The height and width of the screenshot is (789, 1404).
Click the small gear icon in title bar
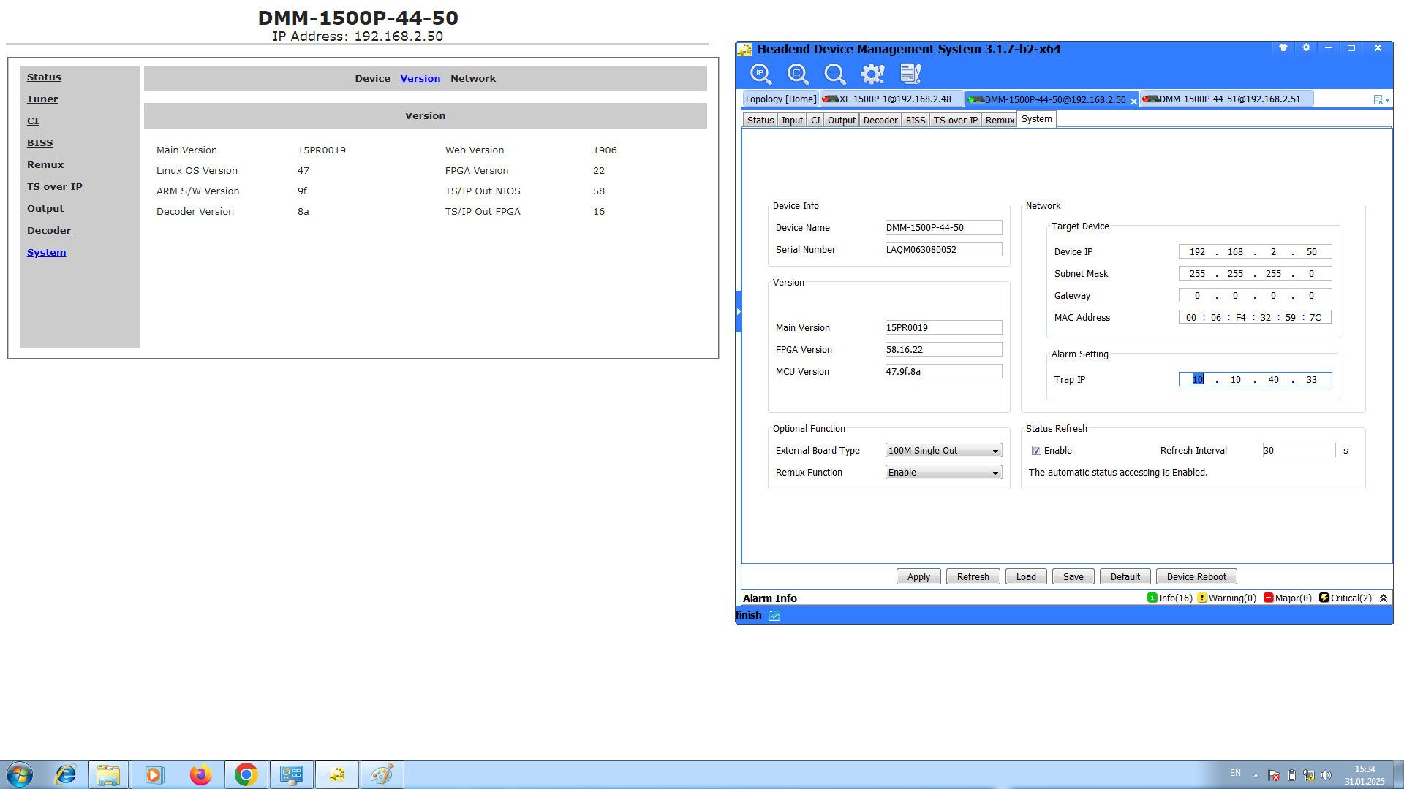click(x=1306, y=48)
